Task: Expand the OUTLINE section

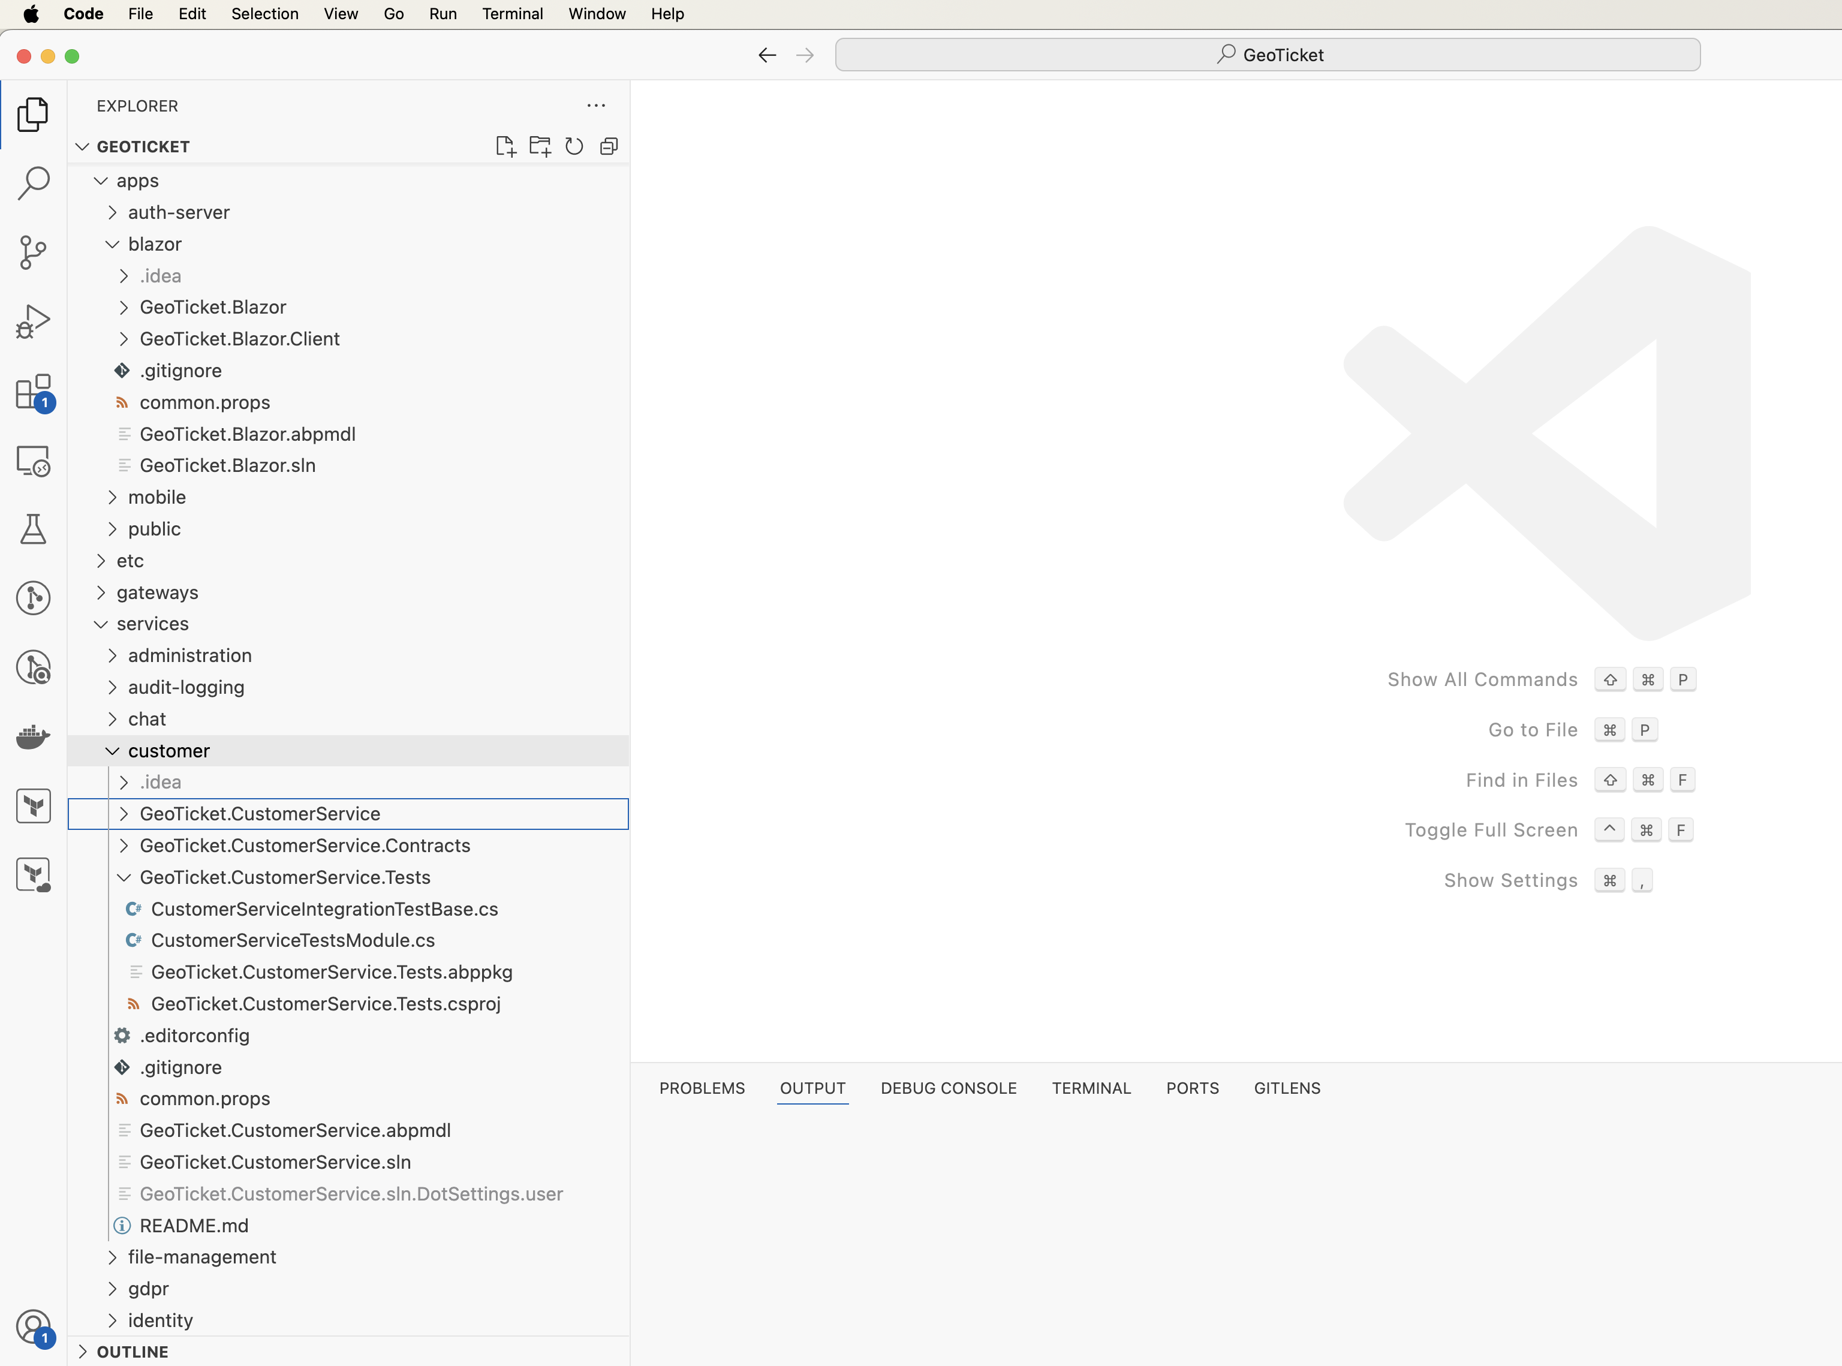Action: (x=133, y=1351)
